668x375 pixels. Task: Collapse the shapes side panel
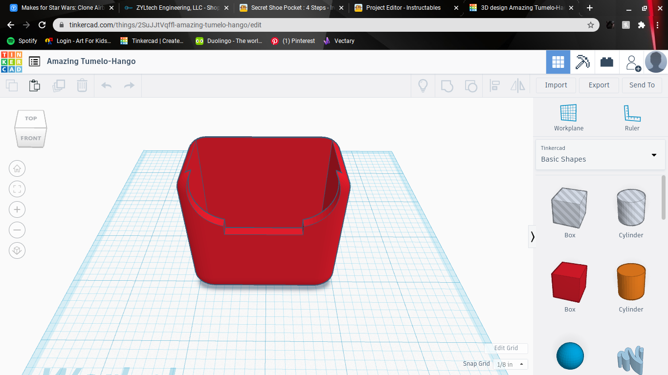[x=533, y=237]
